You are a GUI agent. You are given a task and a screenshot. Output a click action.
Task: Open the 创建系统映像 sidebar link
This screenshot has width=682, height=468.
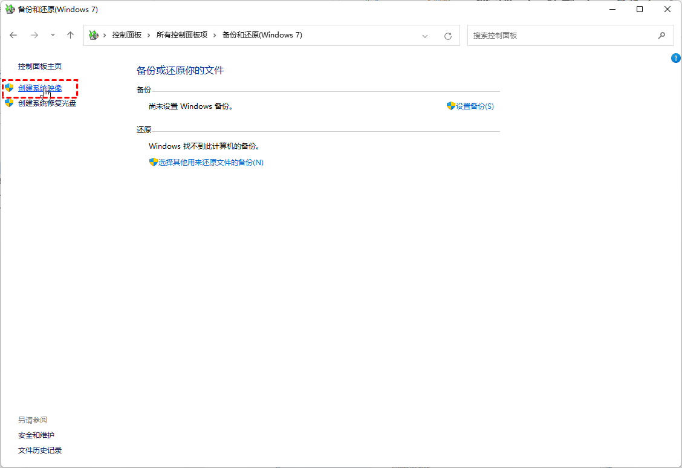click(39, 88)
